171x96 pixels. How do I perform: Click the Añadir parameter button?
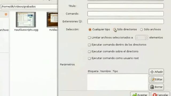tap(156, 72)
